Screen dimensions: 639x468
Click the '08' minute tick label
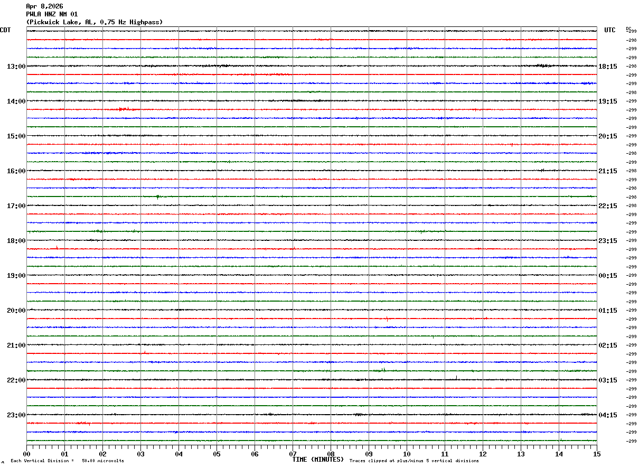331,454
